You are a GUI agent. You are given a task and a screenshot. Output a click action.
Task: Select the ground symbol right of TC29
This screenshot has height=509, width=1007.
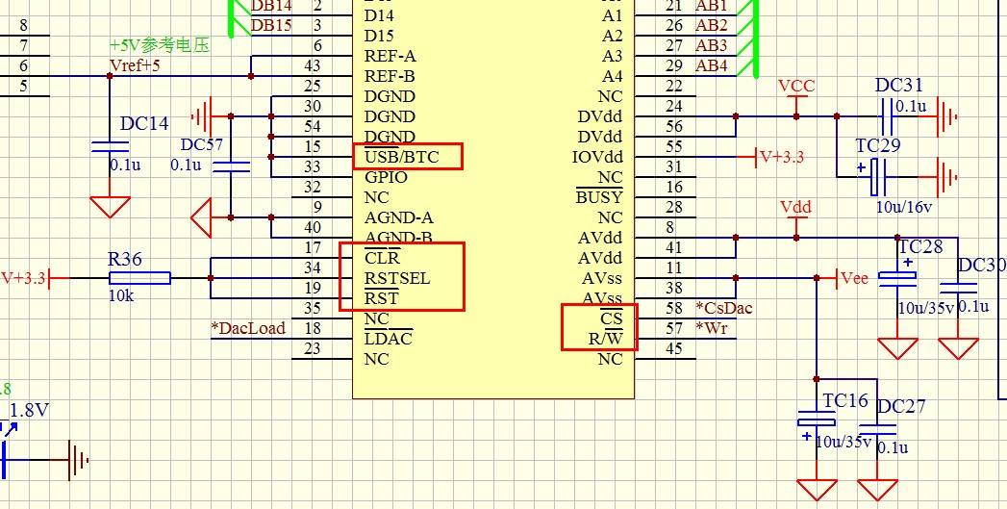click(x=946, y=177)
